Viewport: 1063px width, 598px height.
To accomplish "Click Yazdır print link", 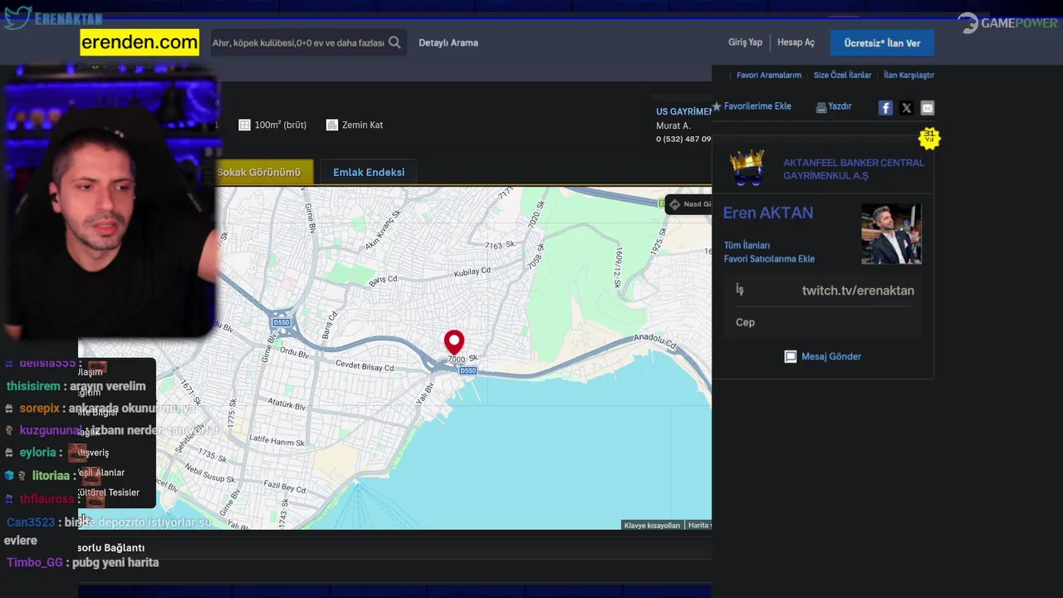I will coord(840,106).
